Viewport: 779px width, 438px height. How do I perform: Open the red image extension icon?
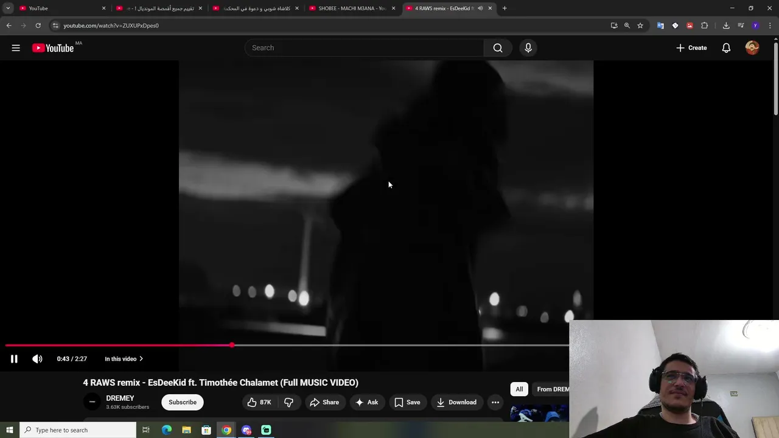[690, 26]
